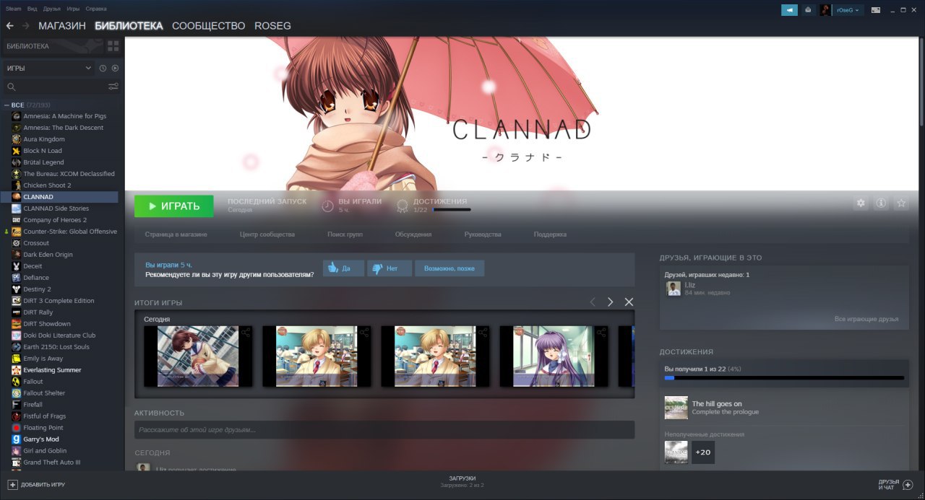Share the first screenshot icon
Image resolution: width=925 pixels, height=500 pixels.
pyautogui.click(x=246, y=333)
